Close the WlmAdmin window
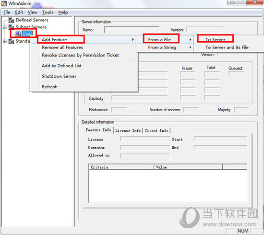264x235 pixels. (x=255, y=2)
